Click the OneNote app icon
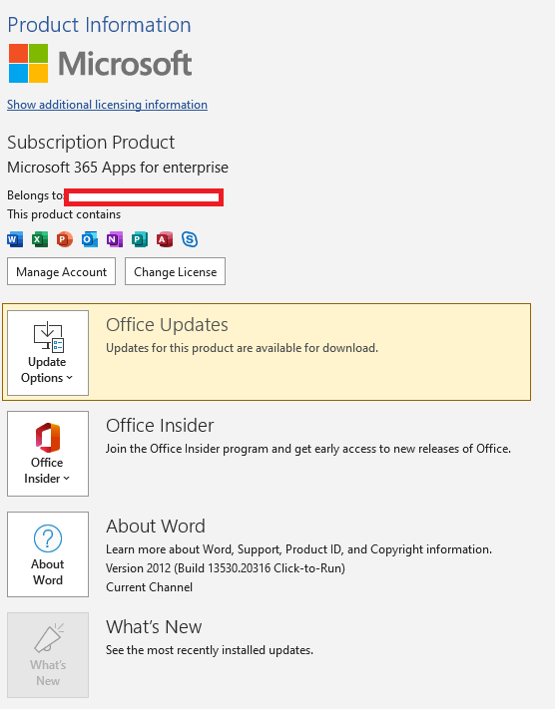This screenshot has height=709, width=555. pyautogui.click(x=115, y=239)
